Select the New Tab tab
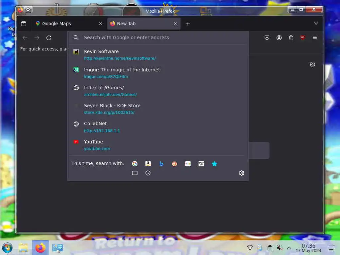Screen dimensions: 340x255 pos(144,24)
